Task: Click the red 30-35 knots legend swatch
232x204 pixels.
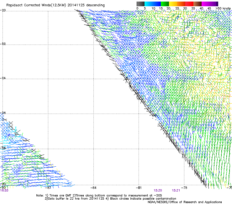Action: pos(189,4)
